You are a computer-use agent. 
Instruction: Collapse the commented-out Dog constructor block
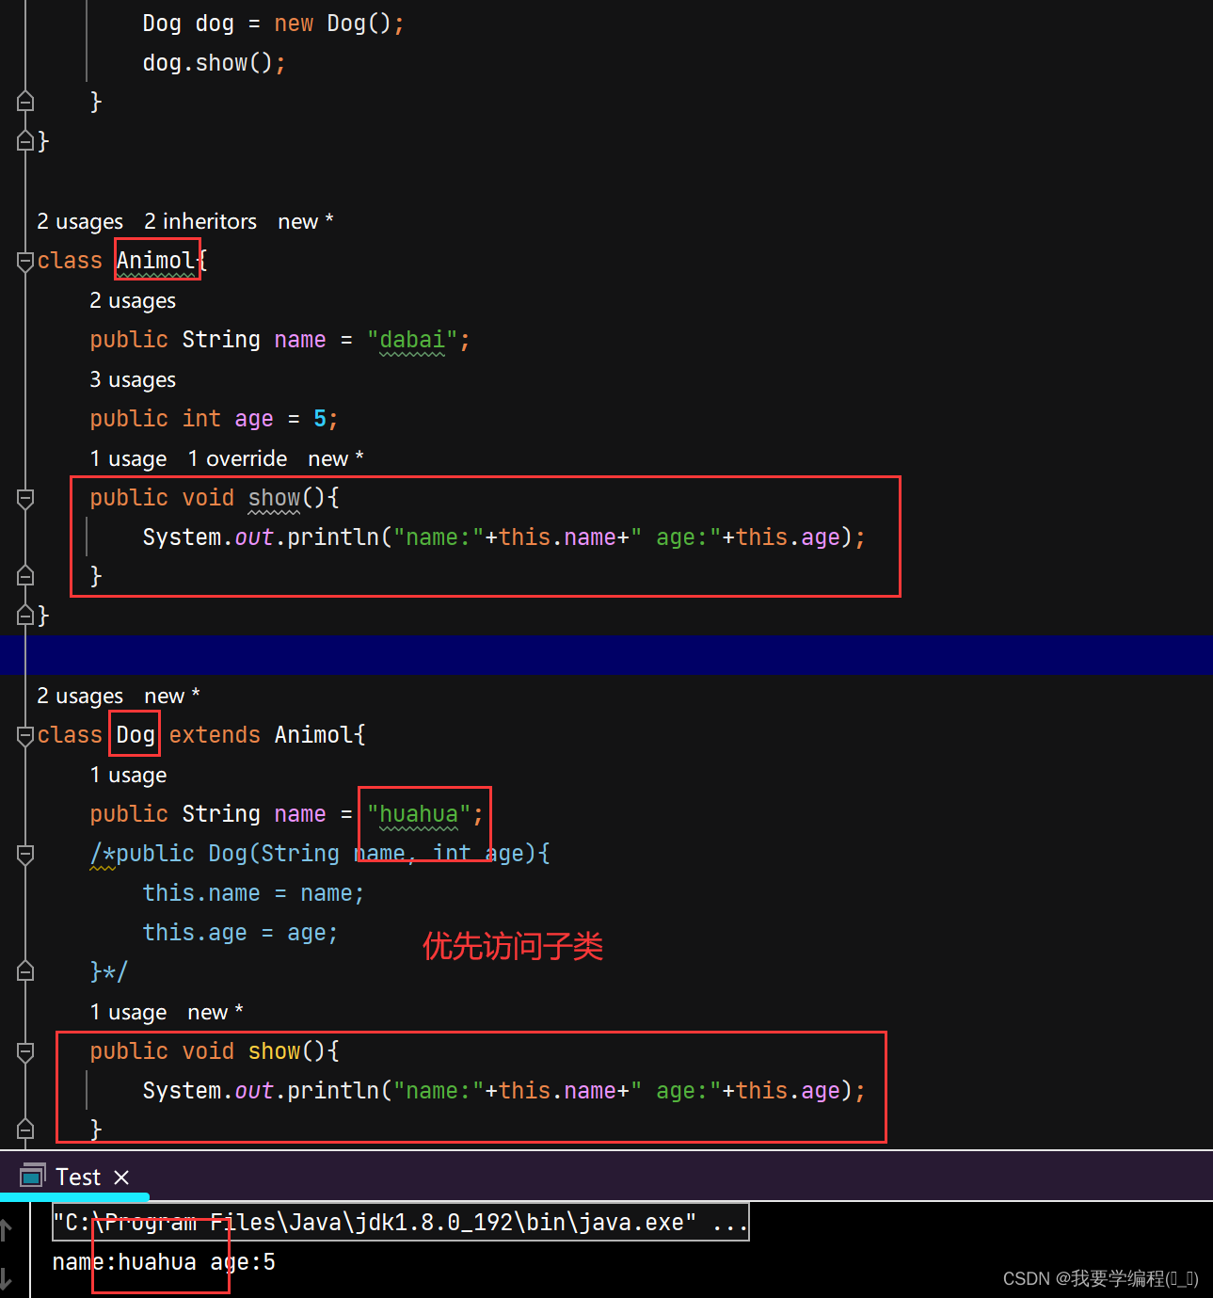pos(25,855)
